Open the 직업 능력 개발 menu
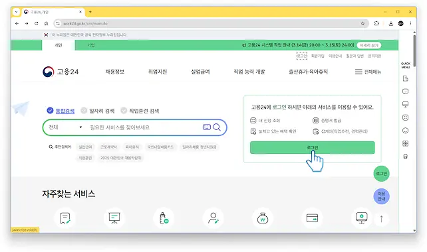Image resolution: width=427 pixels, height=252 pixels. [249, 72]
